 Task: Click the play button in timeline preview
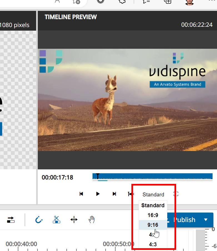tap(98, 194)
